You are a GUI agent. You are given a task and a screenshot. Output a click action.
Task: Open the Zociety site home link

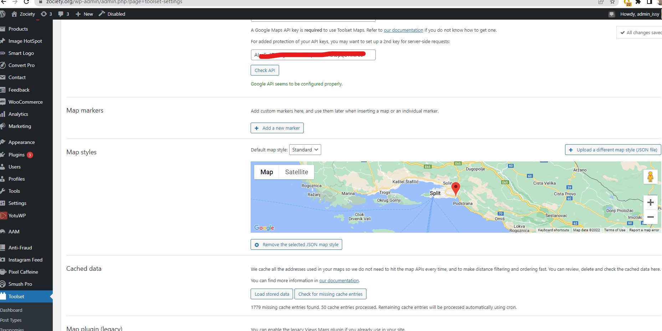(23, 14)
